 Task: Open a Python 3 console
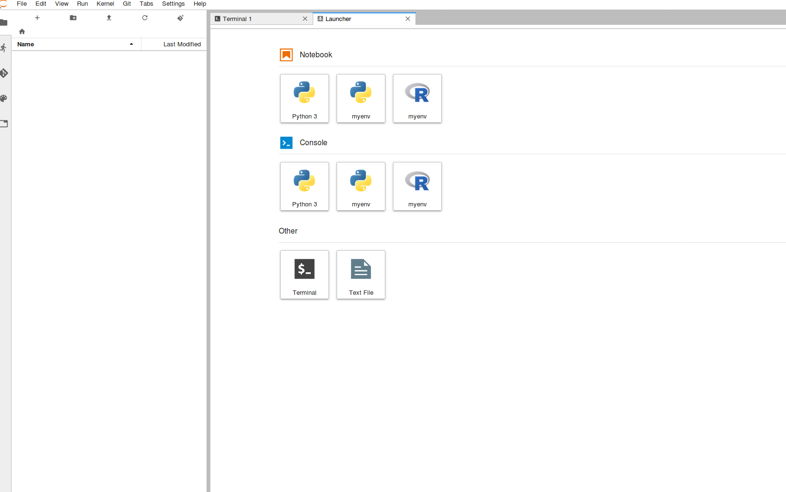(x=305, y=186)
